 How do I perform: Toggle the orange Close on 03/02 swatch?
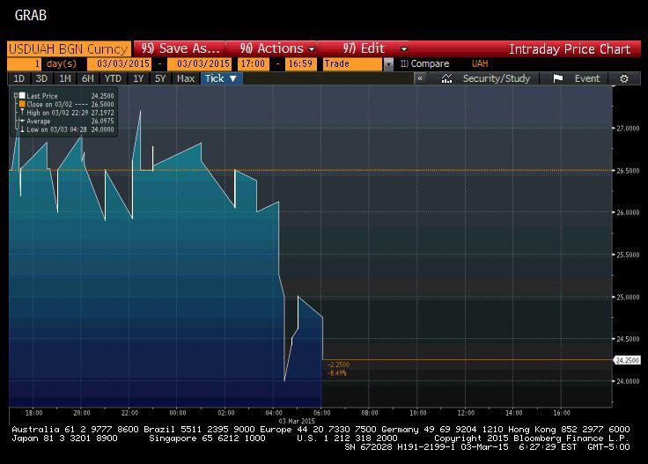22,104
